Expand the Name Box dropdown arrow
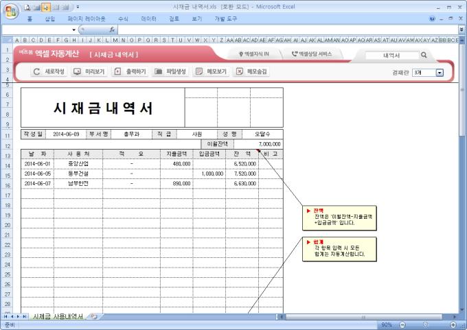467x330 pixels. tap(74, 30)
